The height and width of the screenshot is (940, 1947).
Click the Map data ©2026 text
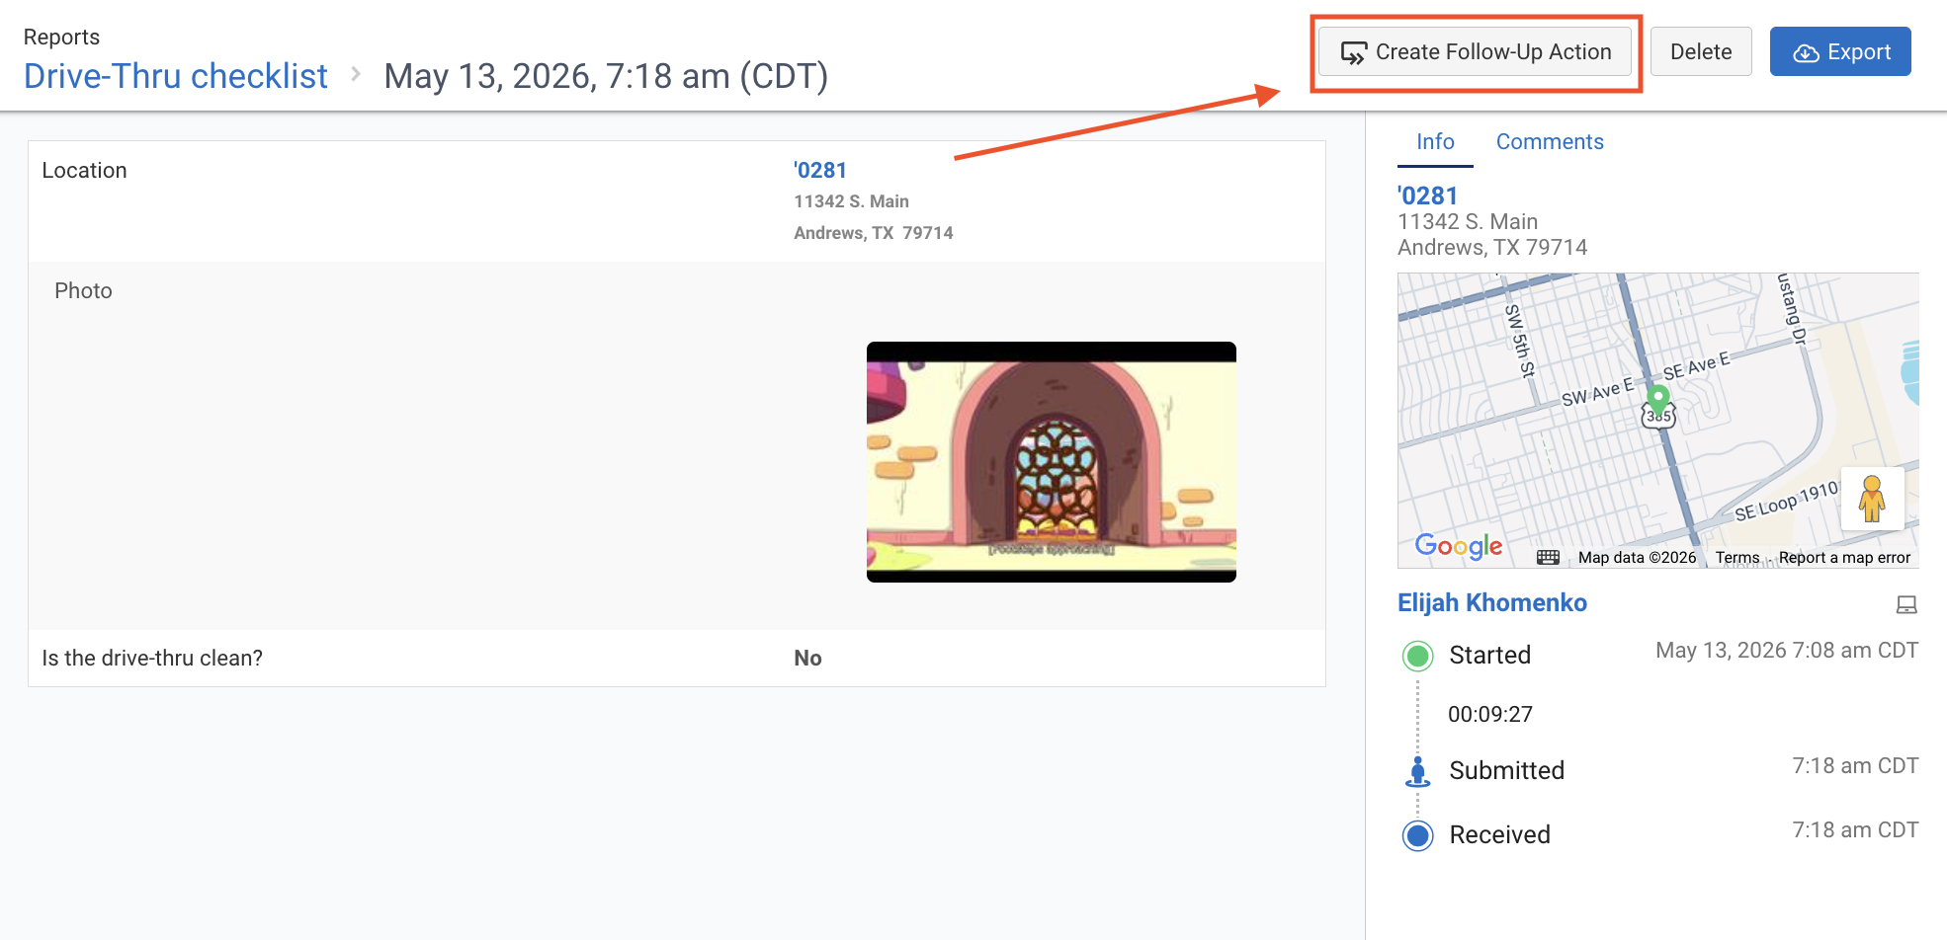(x=1637, y=558)
